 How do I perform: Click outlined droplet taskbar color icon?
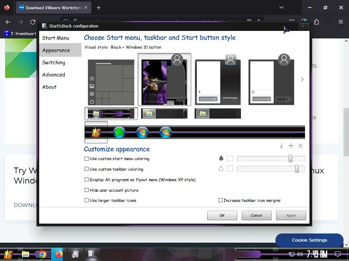[221, 169]
